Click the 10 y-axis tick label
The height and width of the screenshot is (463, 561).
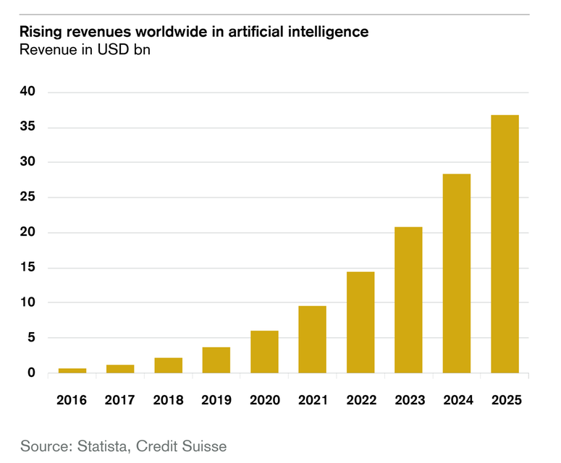tap(28, 302)
